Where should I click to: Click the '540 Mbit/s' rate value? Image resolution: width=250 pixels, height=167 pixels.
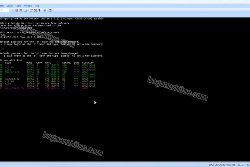click(x=52, y=70)
